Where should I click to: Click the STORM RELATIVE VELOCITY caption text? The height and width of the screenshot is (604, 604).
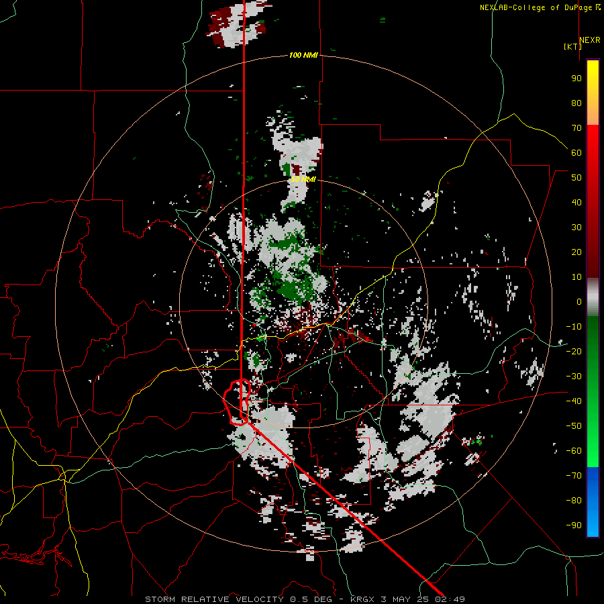[x=214, y=599]
